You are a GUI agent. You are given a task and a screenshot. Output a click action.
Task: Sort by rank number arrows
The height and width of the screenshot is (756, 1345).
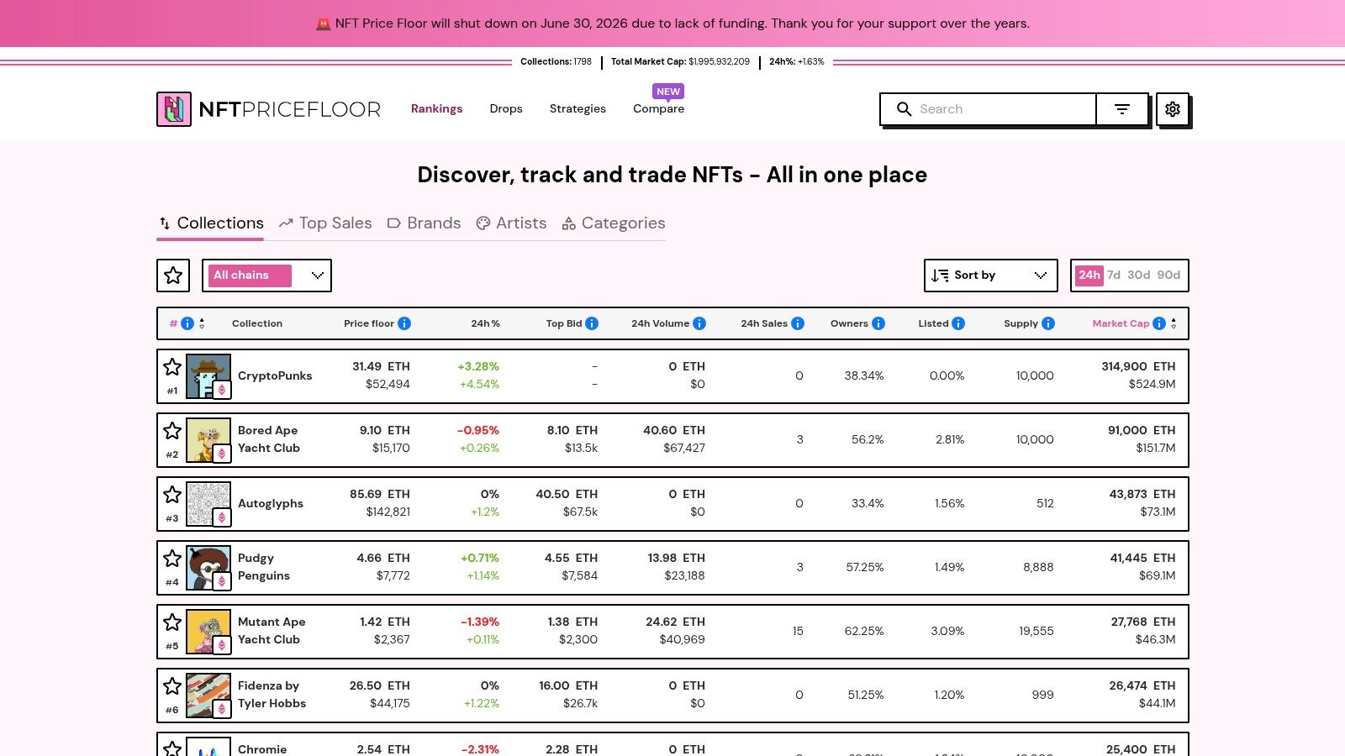[x=202, y=323]
